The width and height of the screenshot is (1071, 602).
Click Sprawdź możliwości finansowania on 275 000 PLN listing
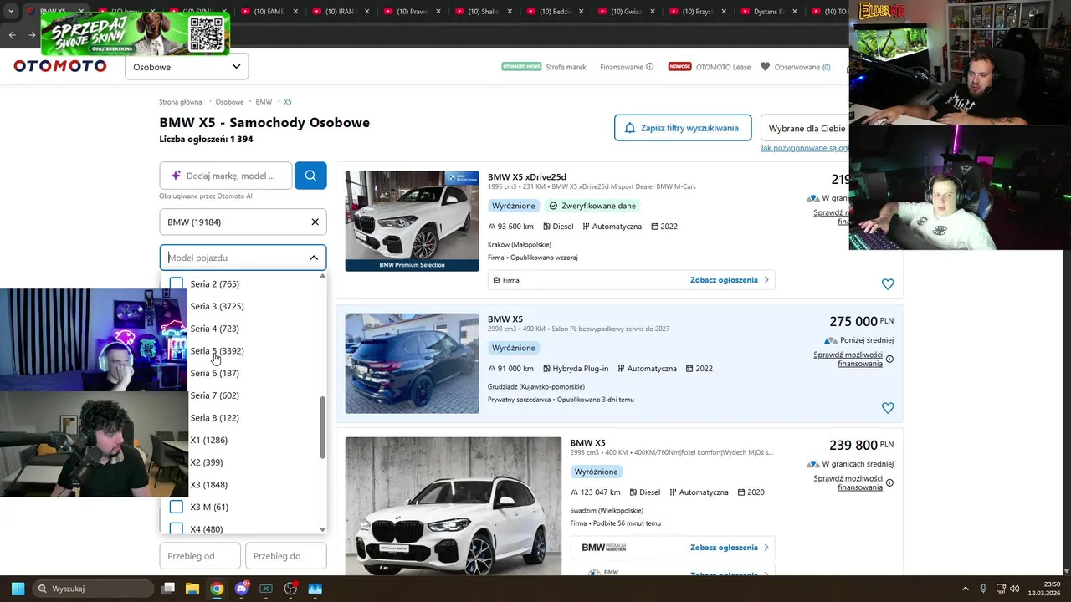(848, 359)
